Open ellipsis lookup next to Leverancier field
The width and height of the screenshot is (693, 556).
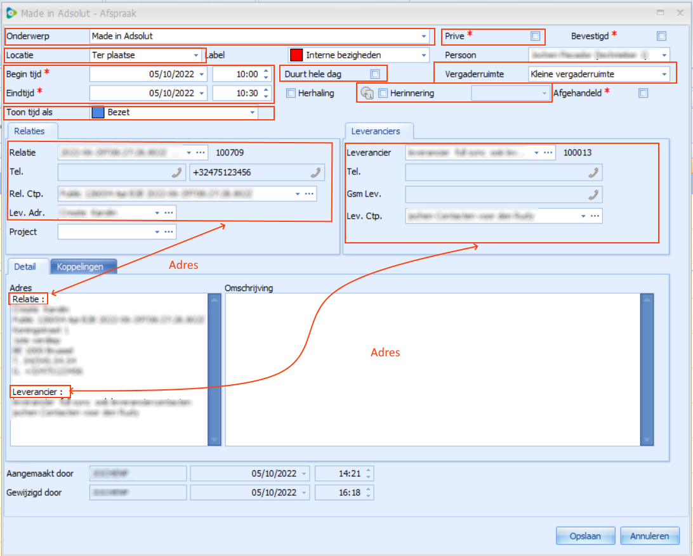point(548,152)
